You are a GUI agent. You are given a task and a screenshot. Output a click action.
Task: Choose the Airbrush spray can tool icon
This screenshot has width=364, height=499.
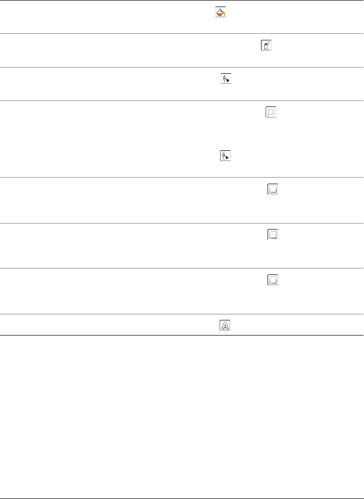(x=266, y=45)
